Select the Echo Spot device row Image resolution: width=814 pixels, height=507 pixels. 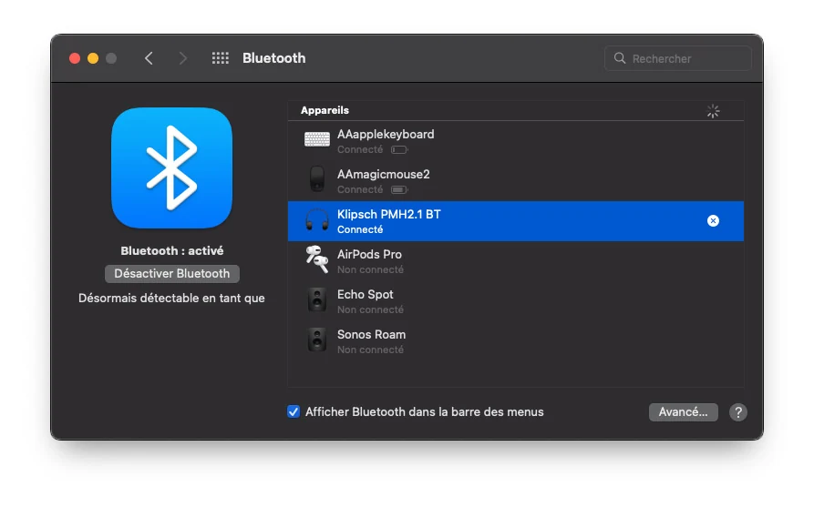(516, 301)
